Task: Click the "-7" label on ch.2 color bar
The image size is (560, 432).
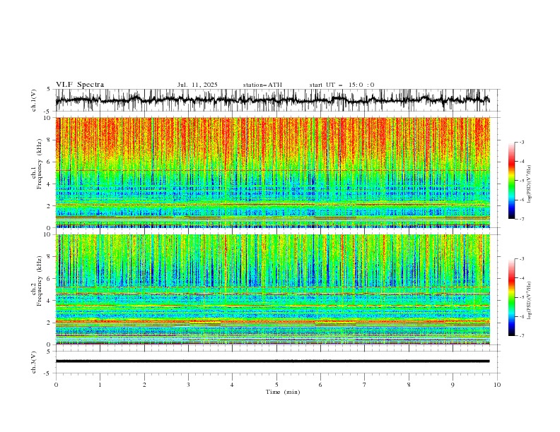Action: [522, 336]
